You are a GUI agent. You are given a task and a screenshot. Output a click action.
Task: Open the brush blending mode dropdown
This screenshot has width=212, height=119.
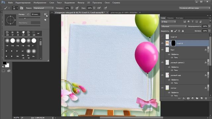43,8
